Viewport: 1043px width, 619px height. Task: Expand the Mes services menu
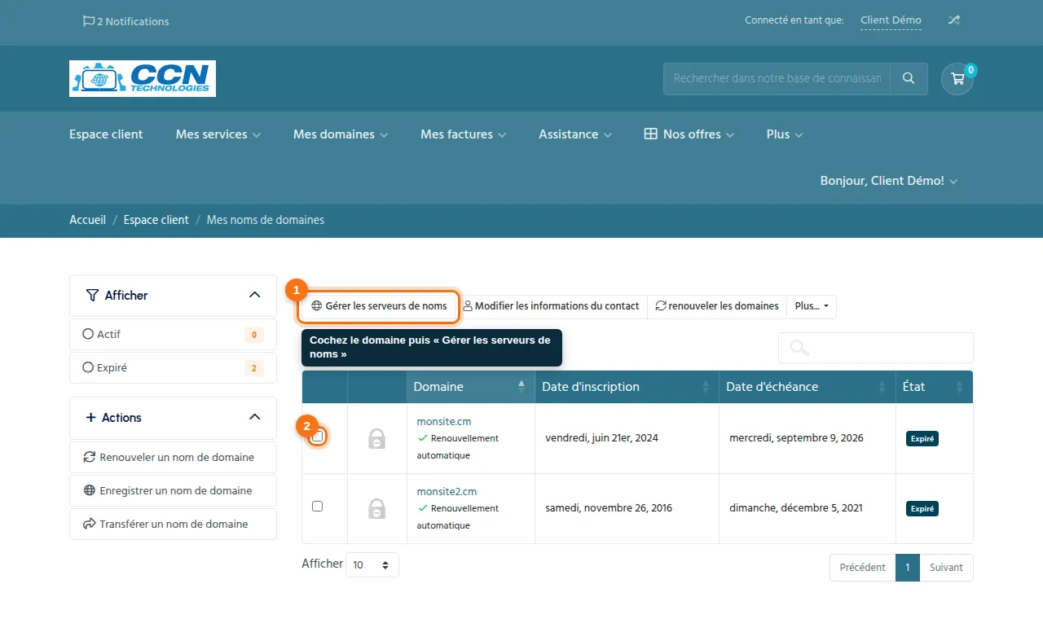click(x=218, y=134)
